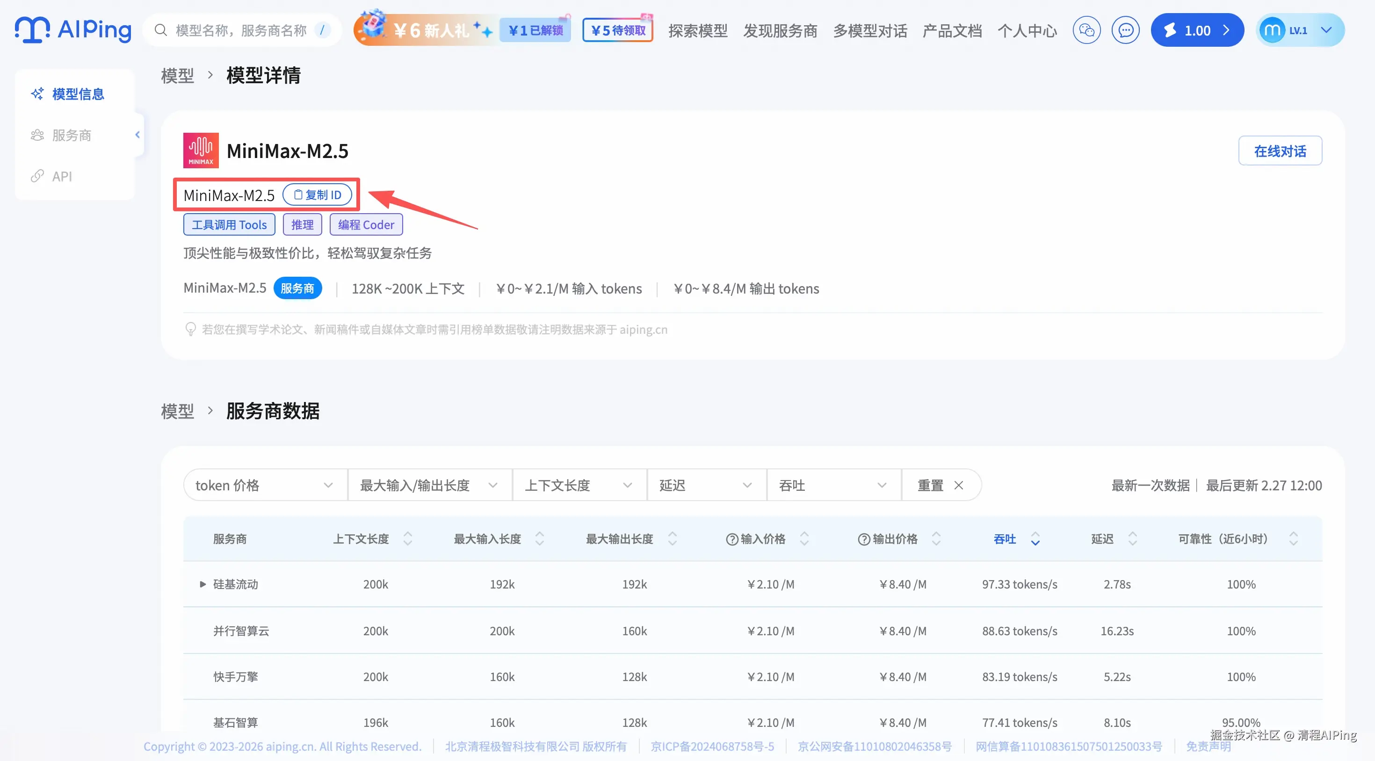Image resolution: width=1375 pixels, height=761 pixels.
Task: Click the MiniMax model logo thumbnail
Action: pyautogui.click(x=201, y=151)
